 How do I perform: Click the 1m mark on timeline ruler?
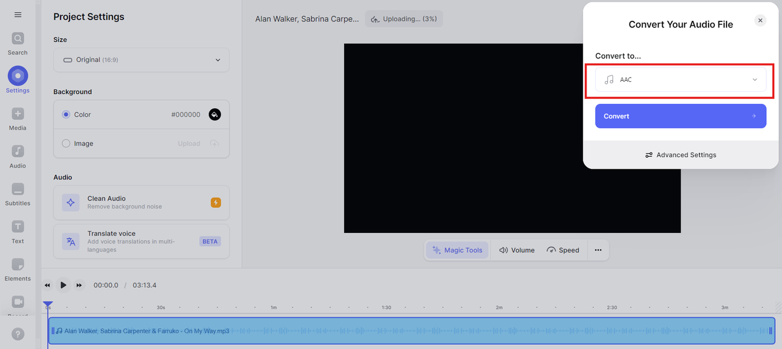click(274, 307)
